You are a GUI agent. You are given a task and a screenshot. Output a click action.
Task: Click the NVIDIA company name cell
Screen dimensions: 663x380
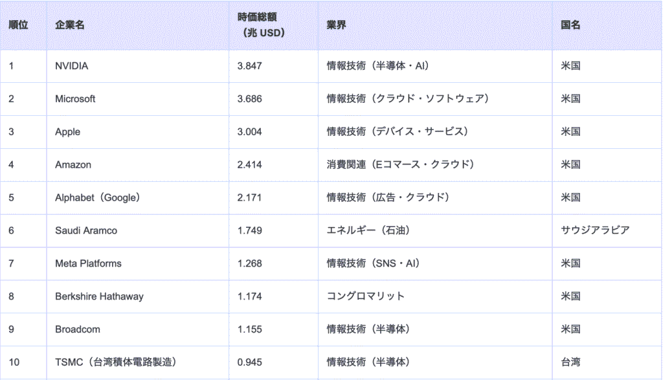point(72,66)
